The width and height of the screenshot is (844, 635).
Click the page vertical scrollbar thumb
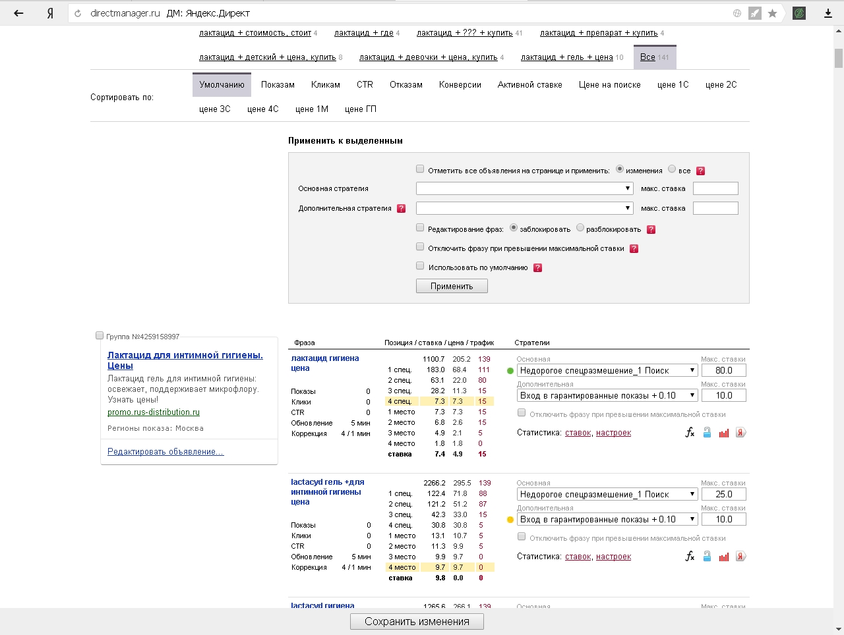(839, 58)
